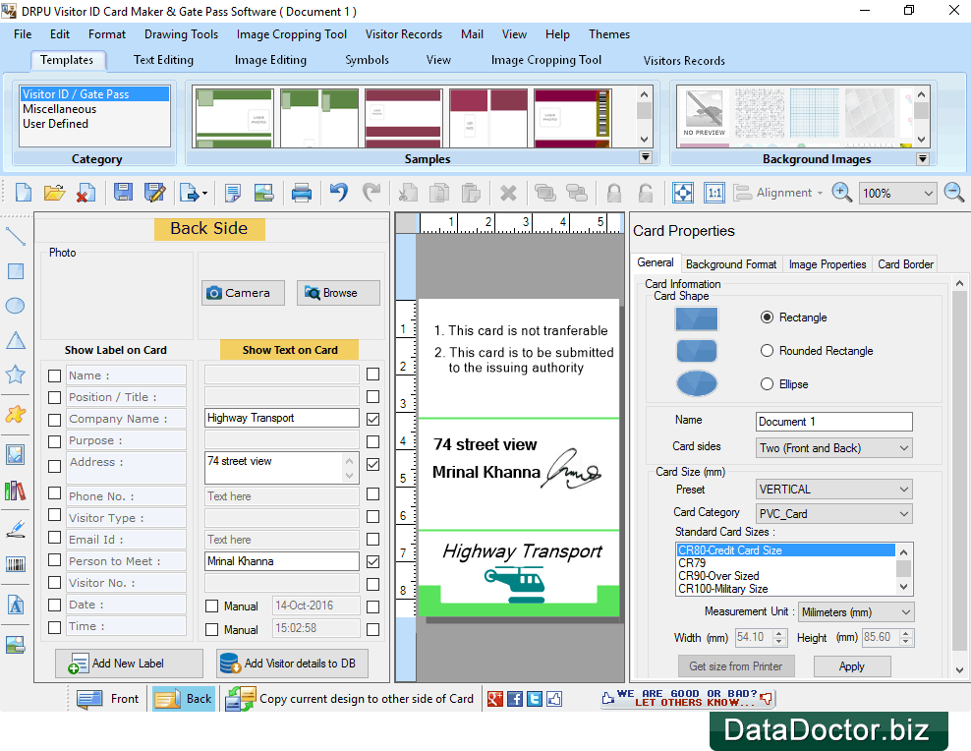This screenshot has height=751, width=971.
Task: Increase Width value with stepper arrow
Action: [x=779, y=633]
